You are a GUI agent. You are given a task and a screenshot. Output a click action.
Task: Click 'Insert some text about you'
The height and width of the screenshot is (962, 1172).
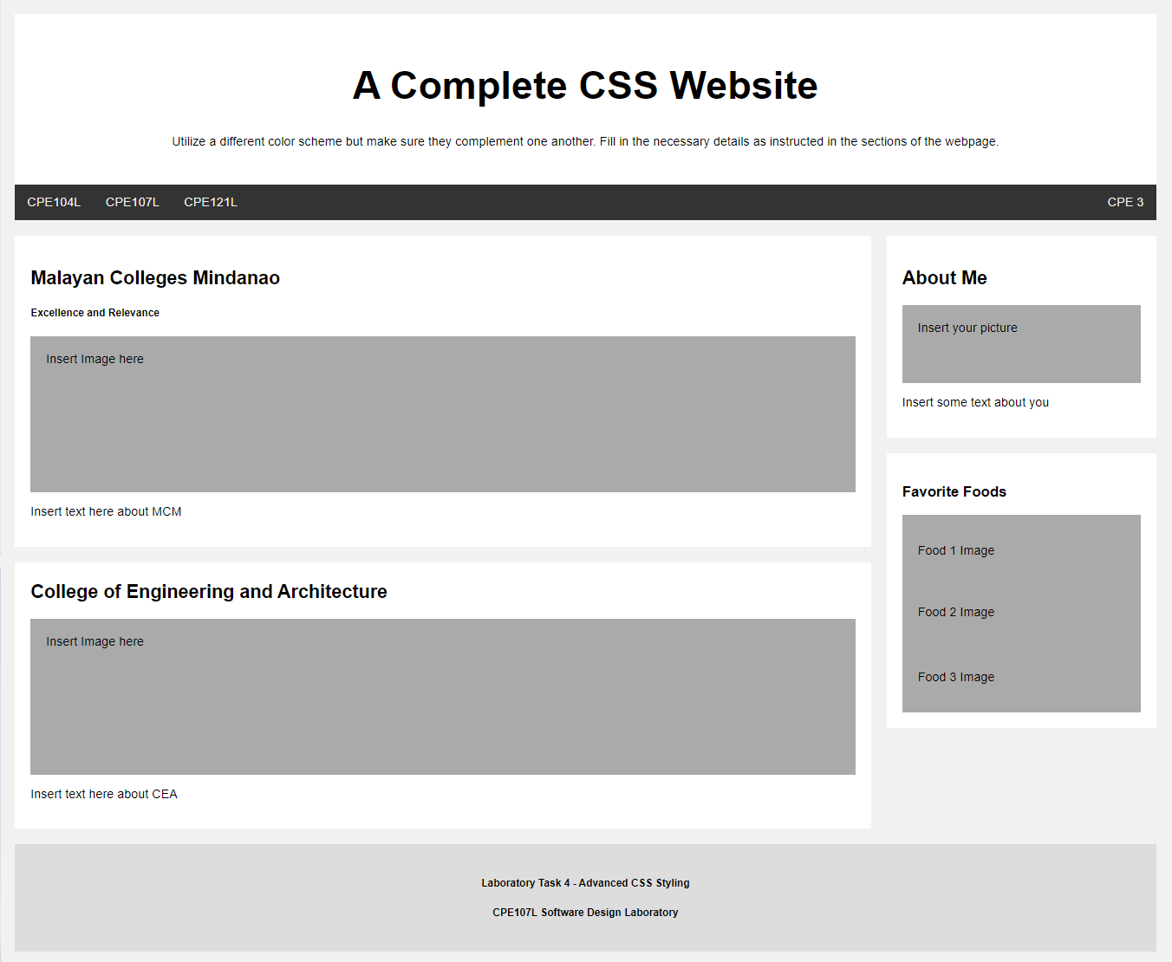(975, 402)
